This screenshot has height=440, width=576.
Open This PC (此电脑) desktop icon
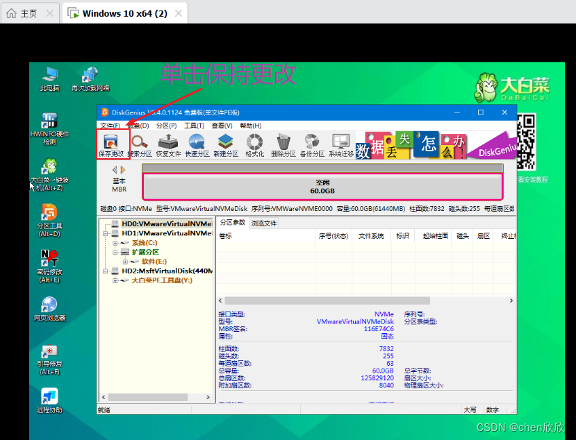click(x=49, y=79)
